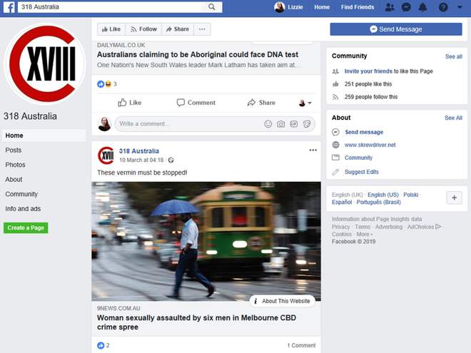Click the Write a comment field
The height and width of the screenshot is (353, 471).
186,124
